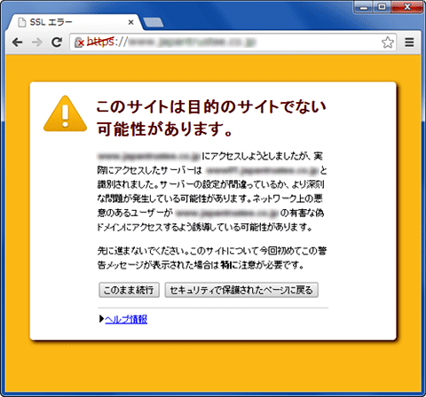Click the yellow warning triangle icon
The image size is (426, 397).
[x=65, y=113]
